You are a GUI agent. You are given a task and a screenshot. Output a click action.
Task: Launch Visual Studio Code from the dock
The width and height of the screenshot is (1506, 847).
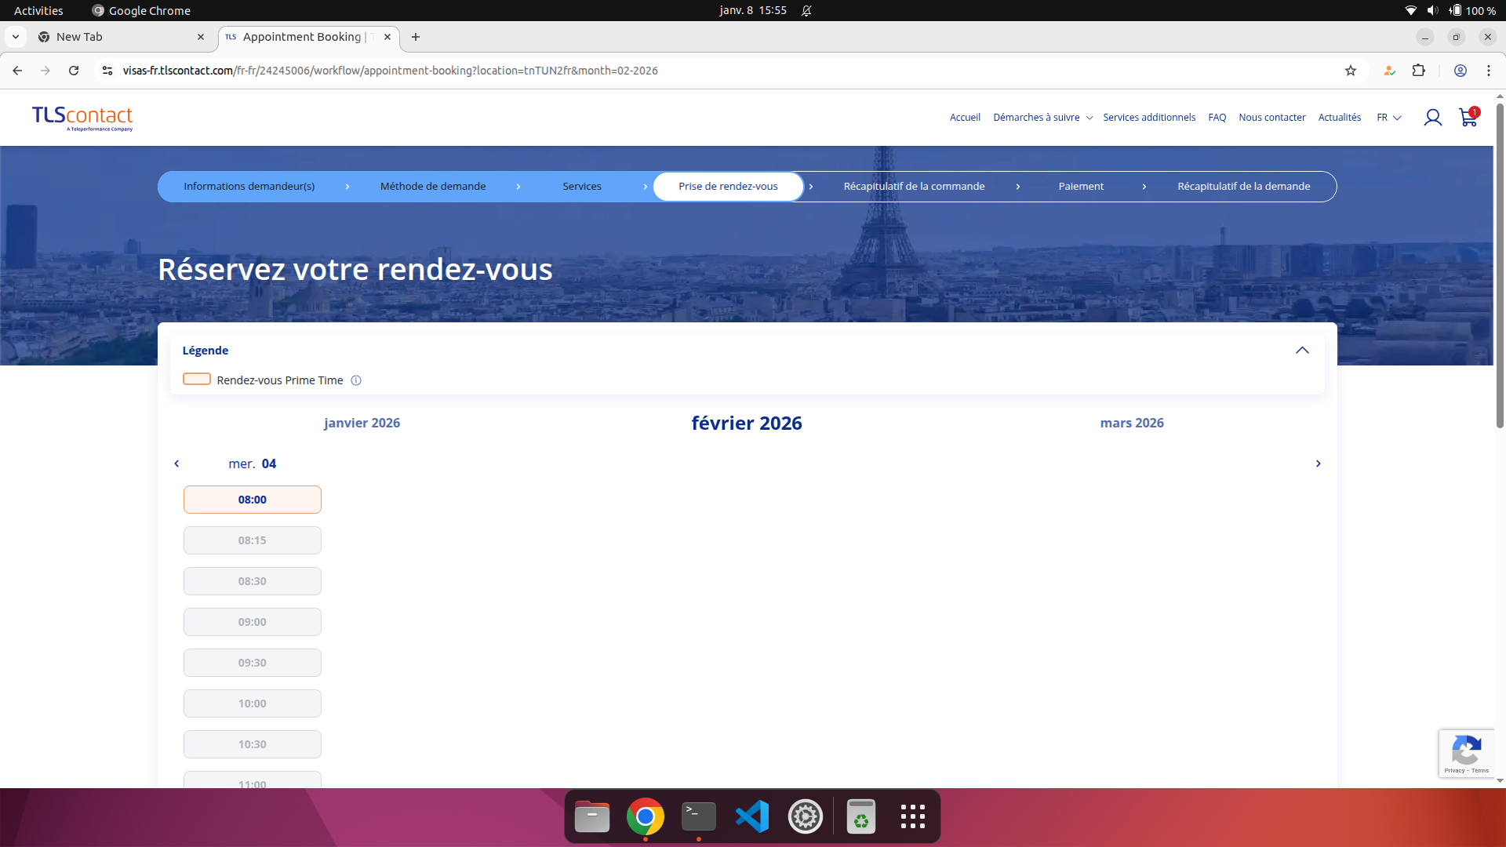click(751, 816)
